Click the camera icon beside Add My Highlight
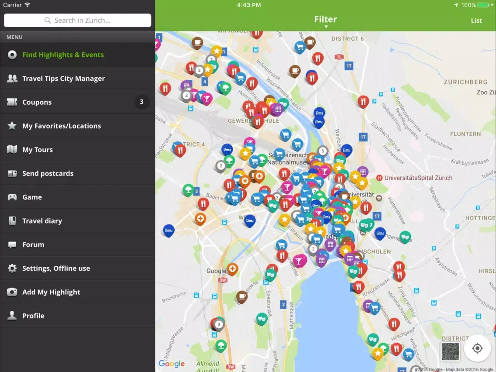Viewport: 496px width, 372px height. click(x=12, y=292)
